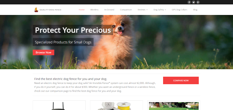Expand the Reviews dropdown menu
The image size is (233, 110).
(x=143, y=10)
